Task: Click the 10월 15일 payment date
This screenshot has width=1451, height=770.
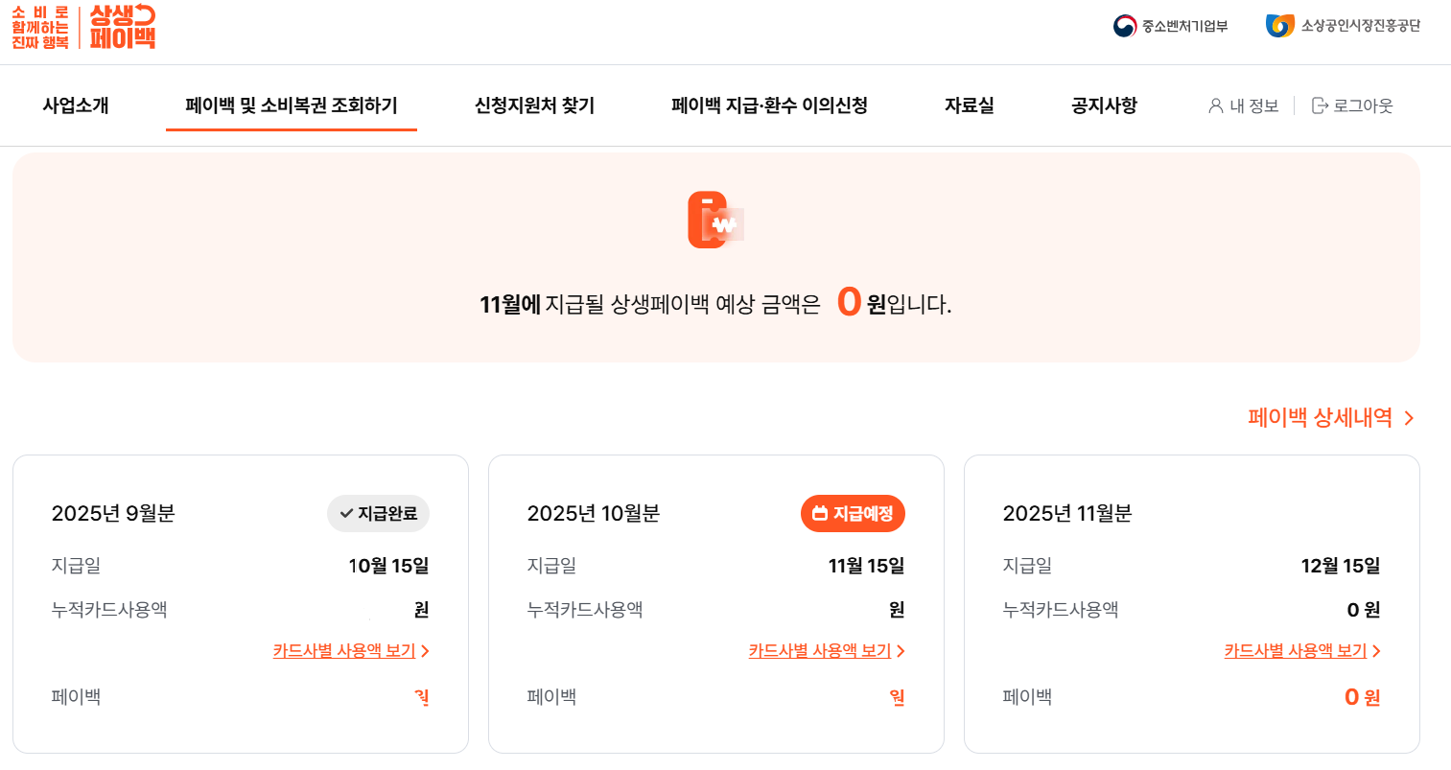Action: click(388, 566)
